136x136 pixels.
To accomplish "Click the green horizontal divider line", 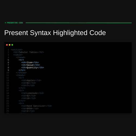I will point(79,23).
